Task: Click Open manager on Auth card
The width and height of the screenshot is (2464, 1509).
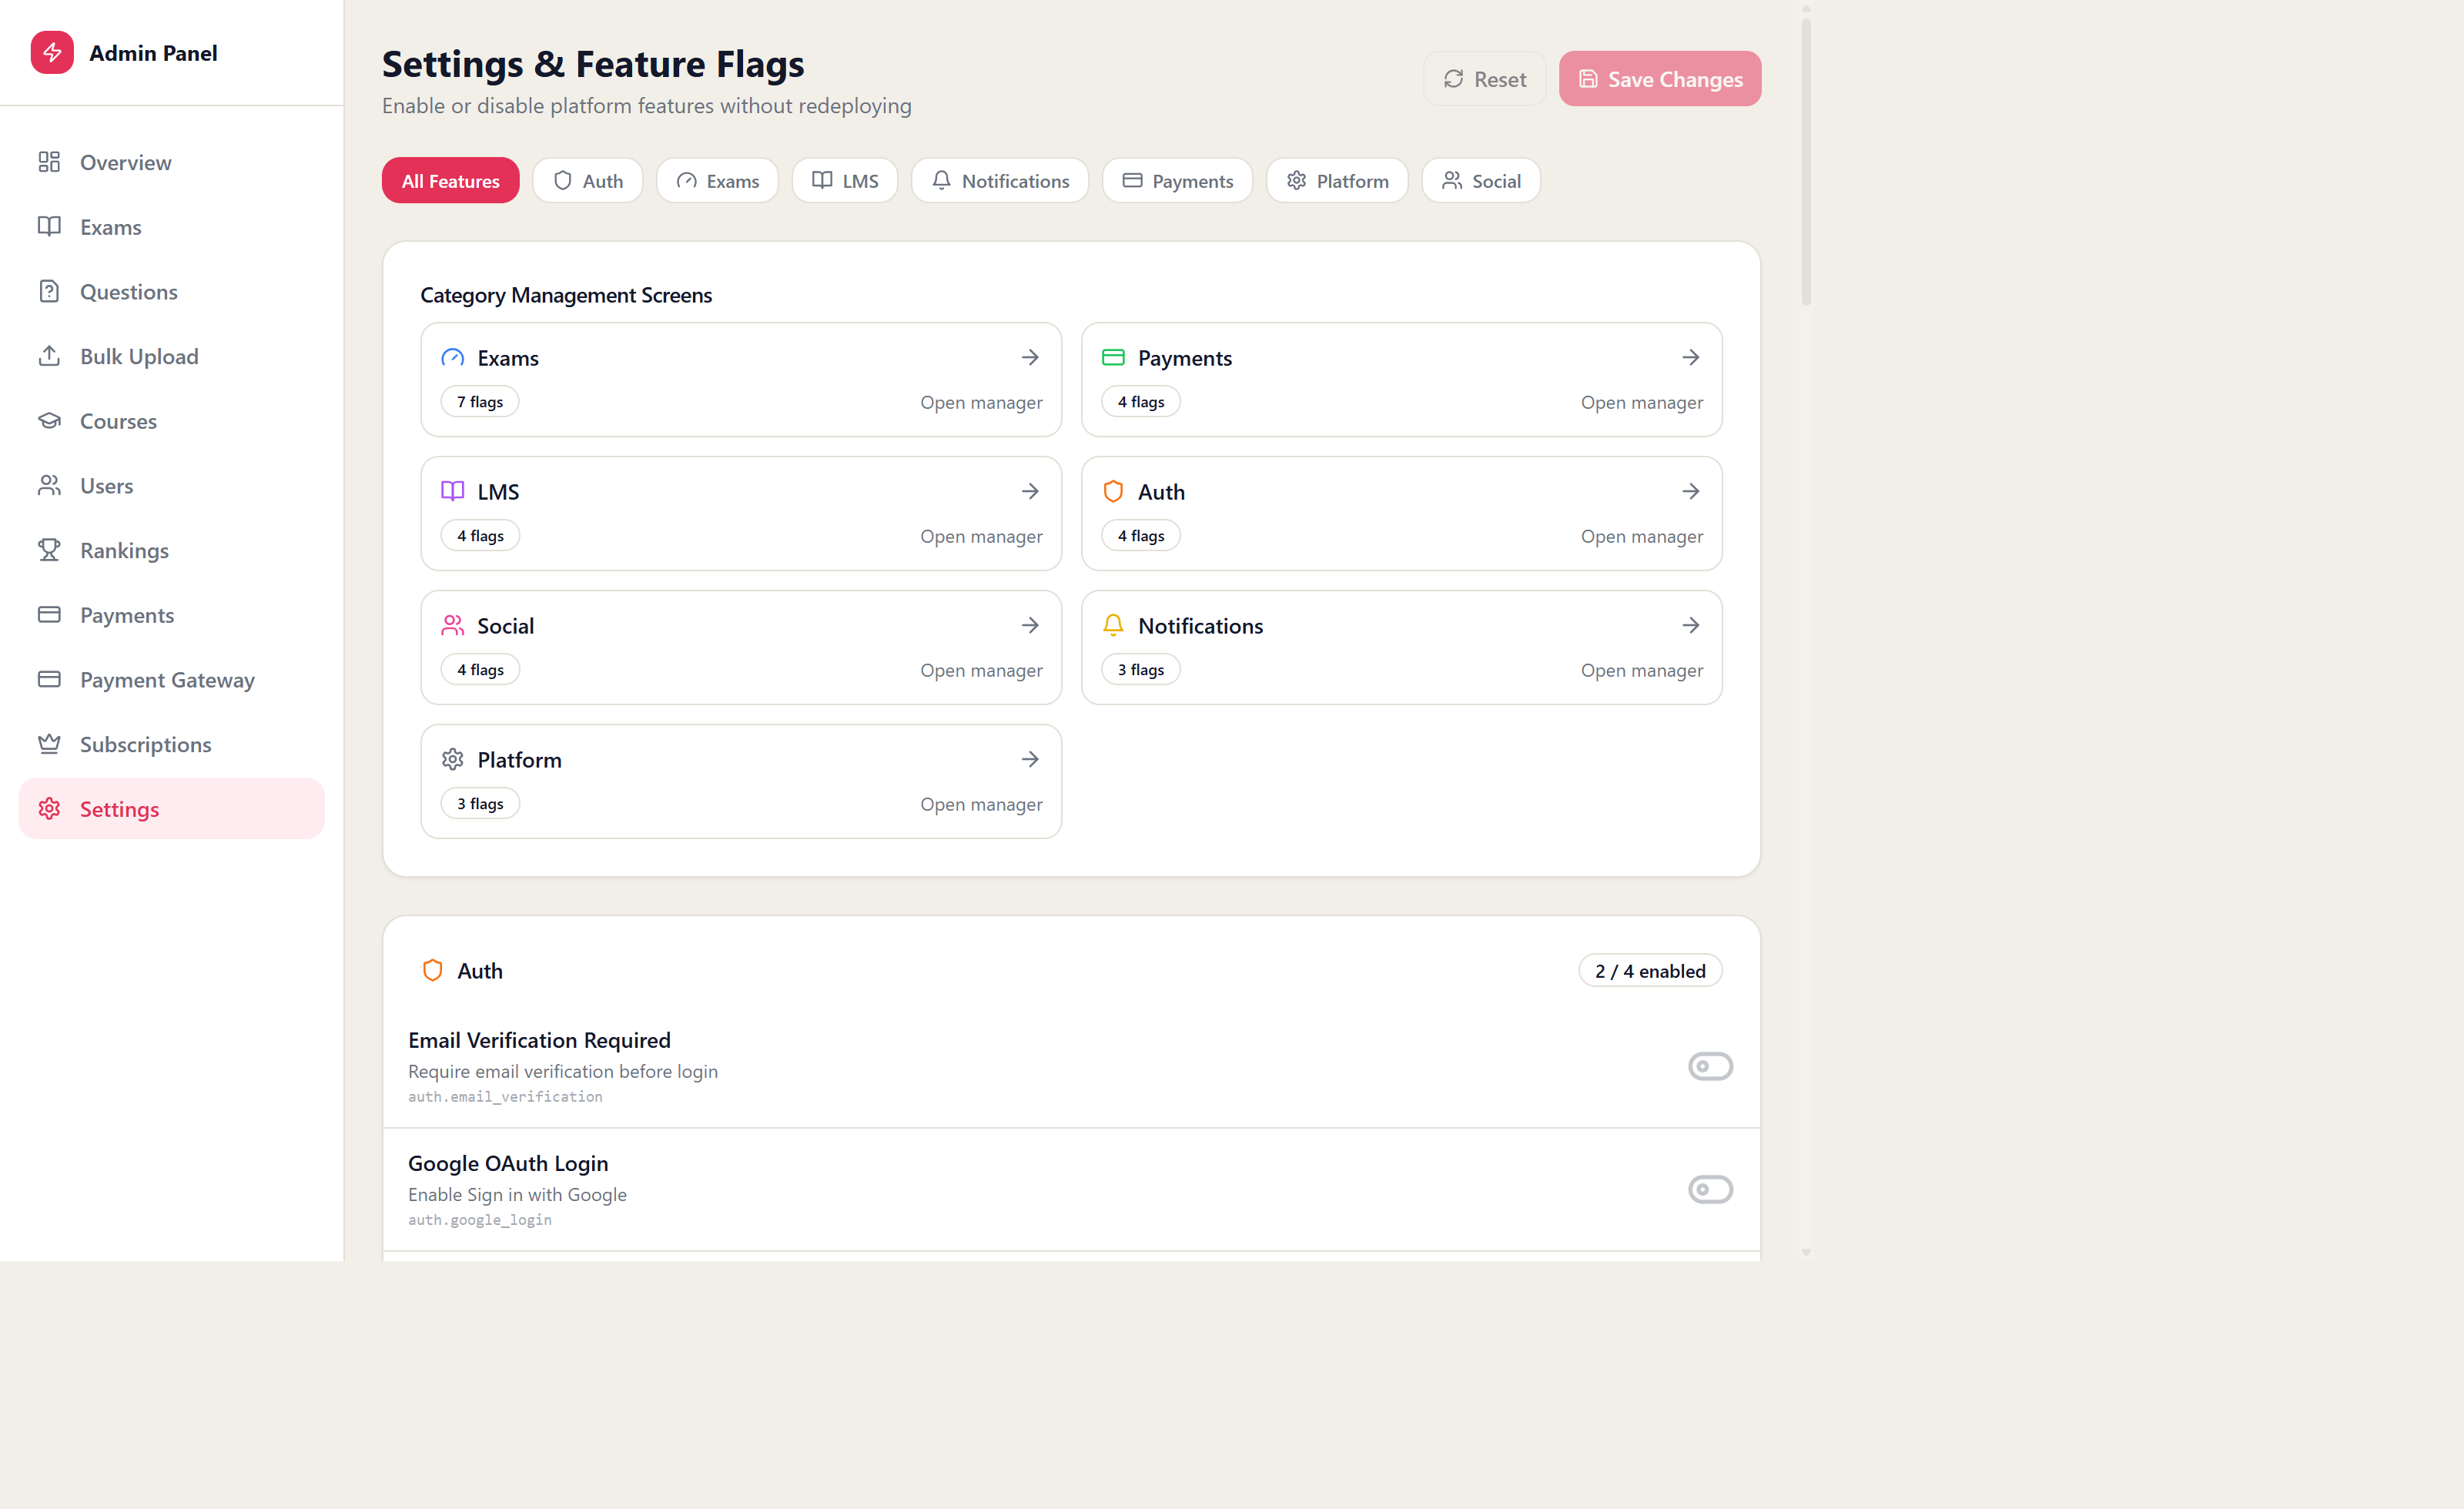Action: (x=1642, y=536)
